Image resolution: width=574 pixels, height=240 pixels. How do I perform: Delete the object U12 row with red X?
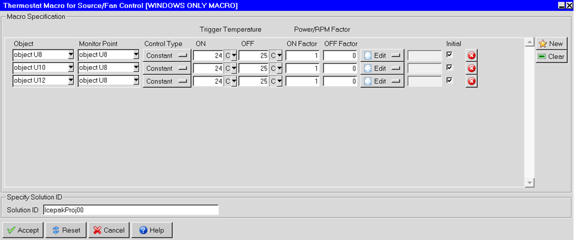coord(471,81)
